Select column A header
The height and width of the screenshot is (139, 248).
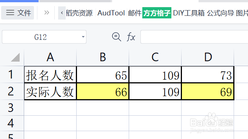(50, 57)
